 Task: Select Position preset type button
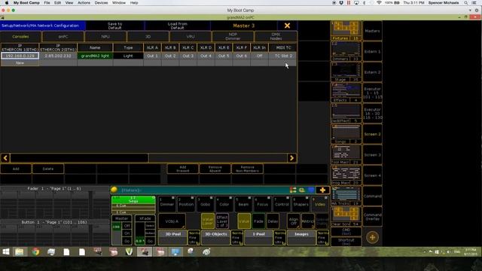[186, 204]
